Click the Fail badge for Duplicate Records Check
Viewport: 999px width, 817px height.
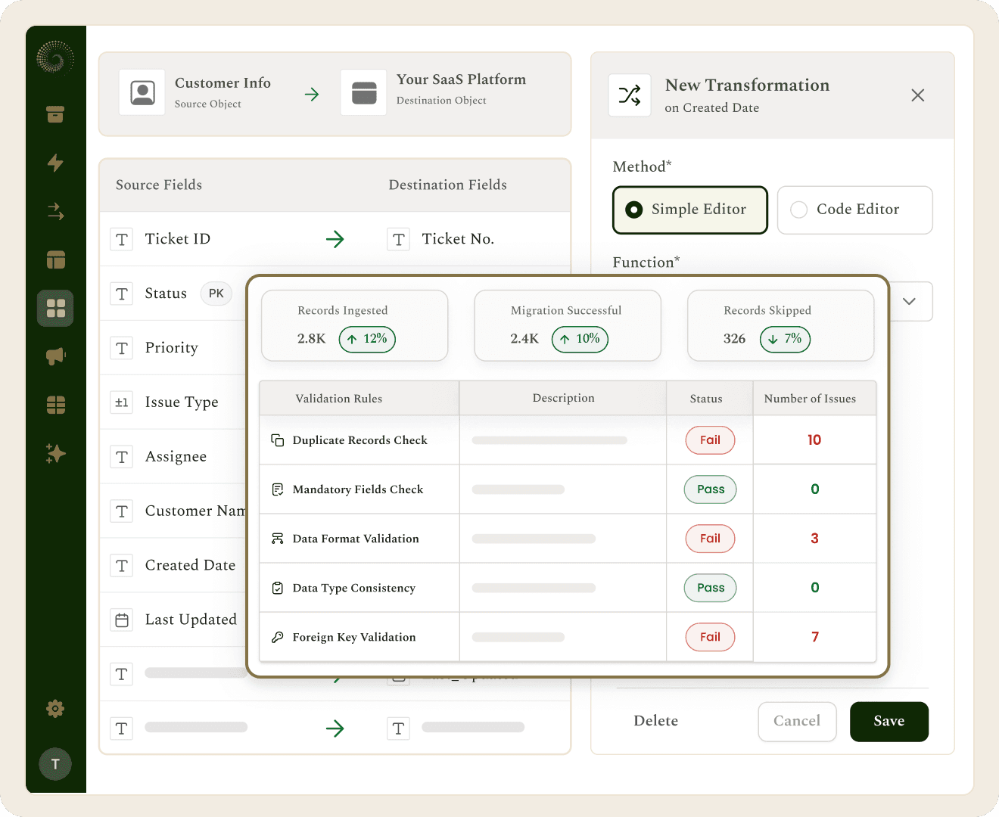pyautogui.click(x=710, y=440)
